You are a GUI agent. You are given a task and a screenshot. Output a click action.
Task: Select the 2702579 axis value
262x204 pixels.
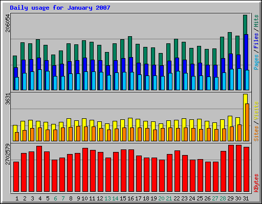[8, 155]
